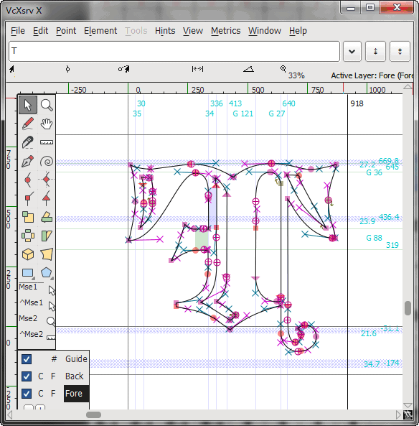Select the Magnify tool
Image resolution: width=419 pixels, height=426 pixels.
[x=47, y=105]
